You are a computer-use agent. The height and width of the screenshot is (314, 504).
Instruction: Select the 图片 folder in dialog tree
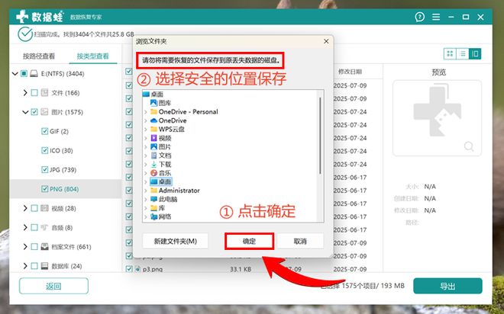(x=160, y=147)
